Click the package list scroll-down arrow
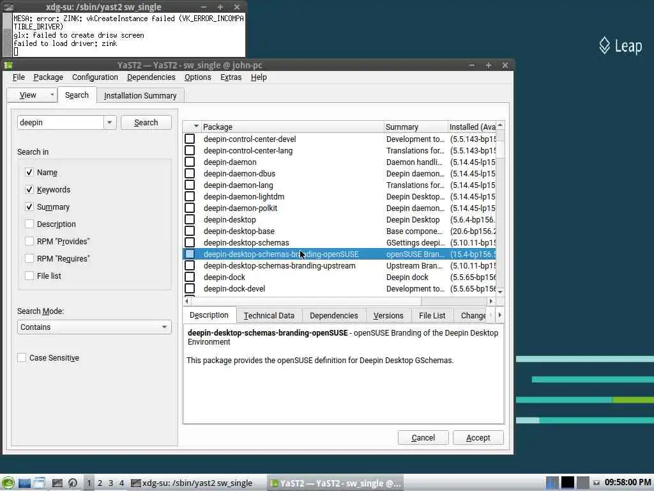The height and width of the screenshot is (491, 654). pos(500,292)
